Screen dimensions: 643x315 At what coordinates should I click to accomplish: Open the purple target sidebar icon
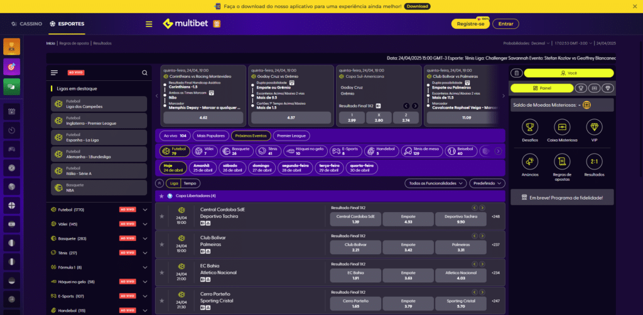pyautogui.click(x=11, y=67)
